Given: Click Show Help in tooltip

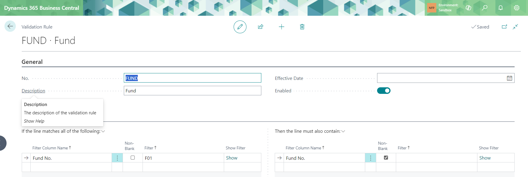Looking at the screenshot, I should click(34, 121).
